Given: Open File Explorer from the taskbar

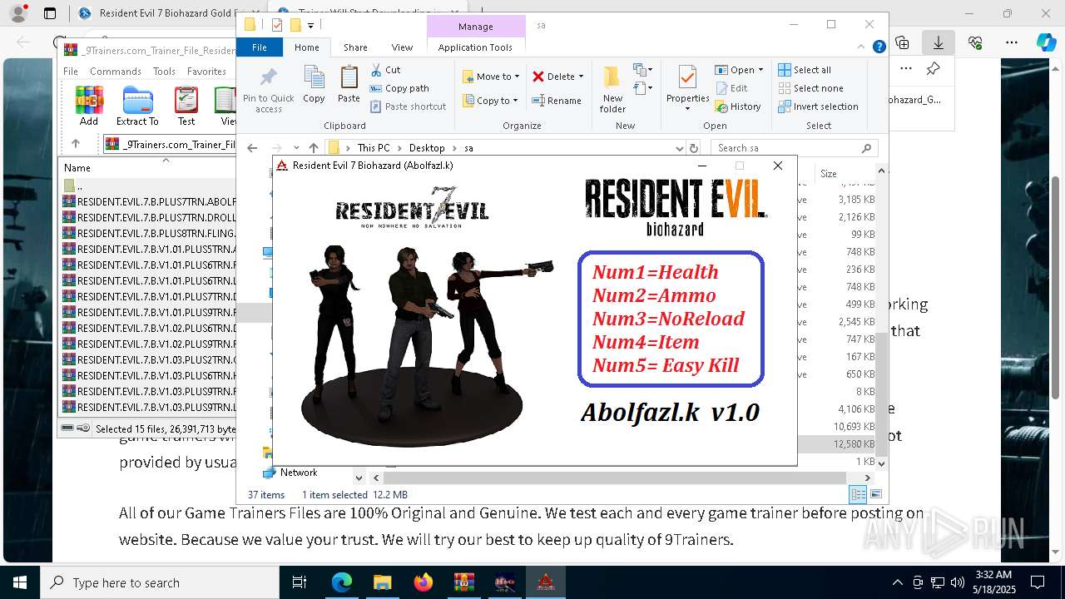Looking at the screenshot, I should click(x=382, y=582).
